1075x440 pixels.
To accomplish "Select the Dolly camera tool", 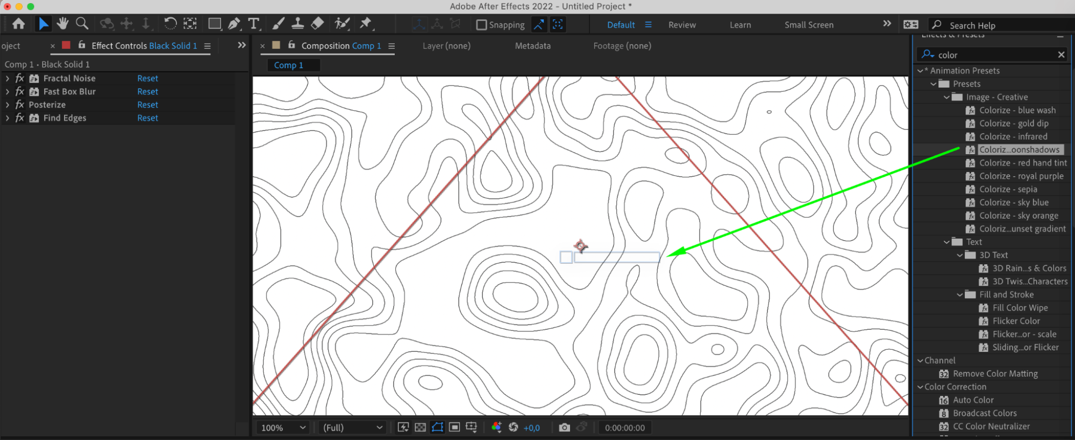I will 146,24.
